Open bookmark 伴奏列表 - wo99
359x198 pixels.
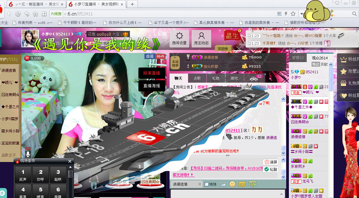[x=33, y=22]
